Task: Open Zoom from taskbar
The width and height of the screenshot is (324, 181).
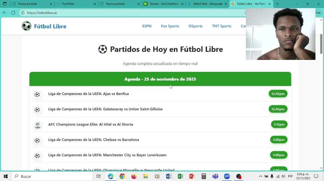Action: [x=227, y=176]
